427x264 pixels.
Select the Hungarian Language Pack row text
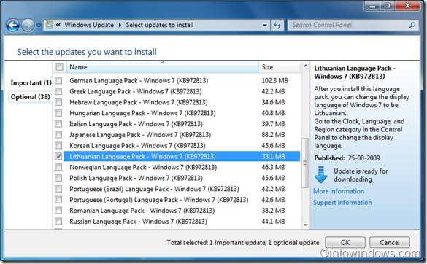pyautogui.click(x=142, y=113)
